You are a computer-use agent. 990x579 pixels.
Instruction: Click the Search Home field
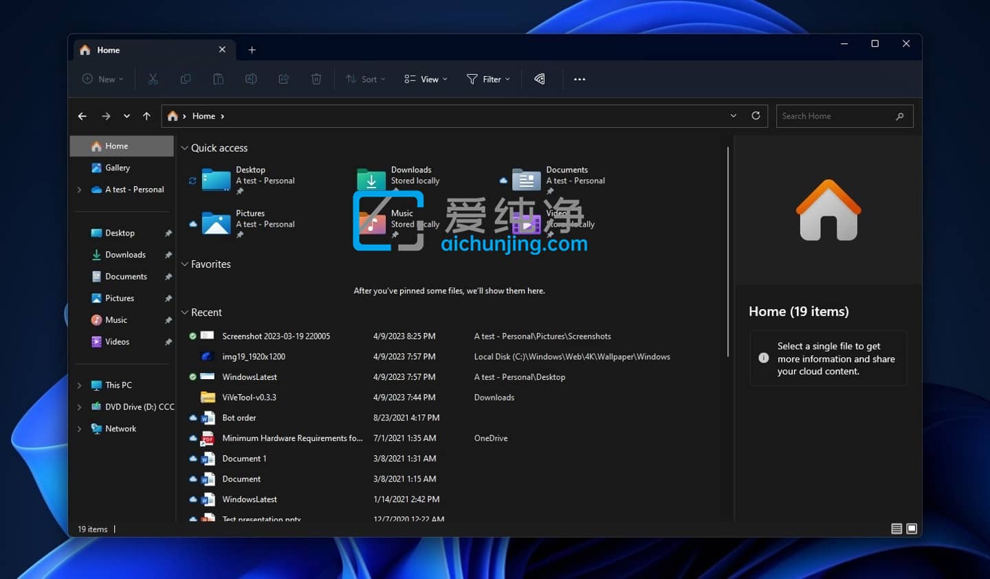pos(844,116)
